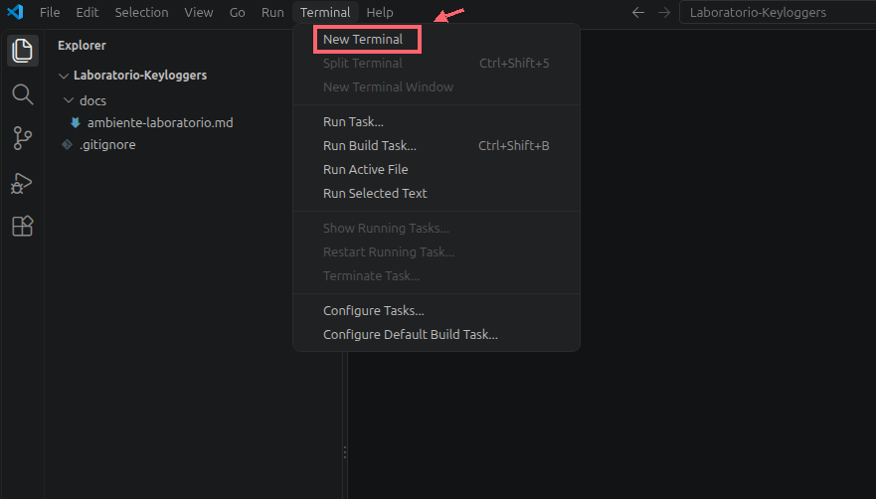Select Show Running Tasks... entry
Screen dimensions: 876x499
tap(437, 228)
